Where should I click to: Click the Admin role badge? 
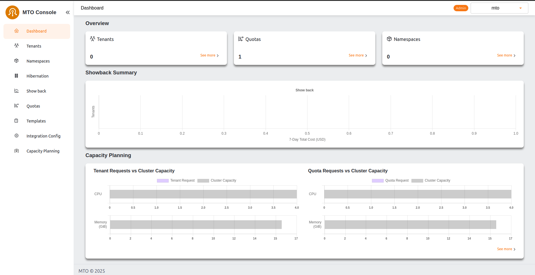tap(461, 8)
